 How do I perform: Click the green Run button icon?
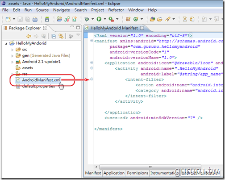pyautogui.click(x=99, y=19)
